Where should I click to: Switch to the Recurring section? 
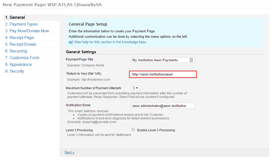point(16,51)
